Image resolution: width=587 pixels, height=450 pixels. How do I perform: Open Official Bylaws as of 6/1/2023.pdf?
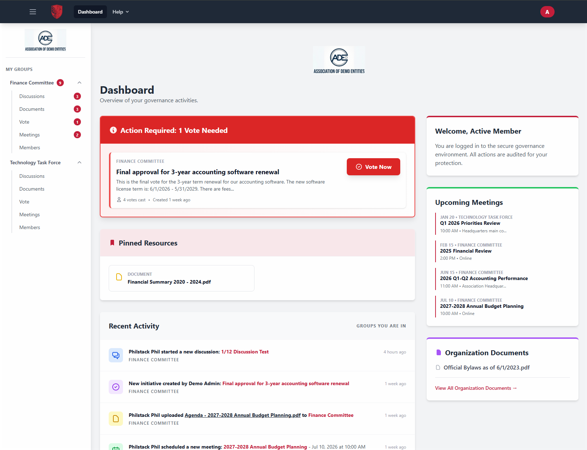[x=486, y=367]
